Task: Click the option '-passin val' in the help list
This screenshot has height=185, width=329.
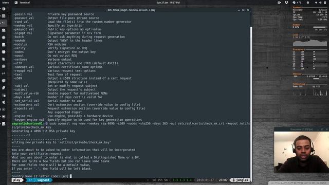Action: [x=23, y=14]
